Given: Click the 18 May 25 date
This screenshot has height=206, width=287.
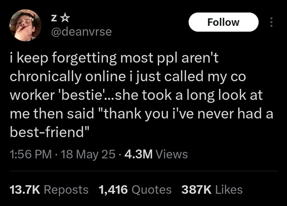Looking at the screenshot, I should (x=88, y=154).
